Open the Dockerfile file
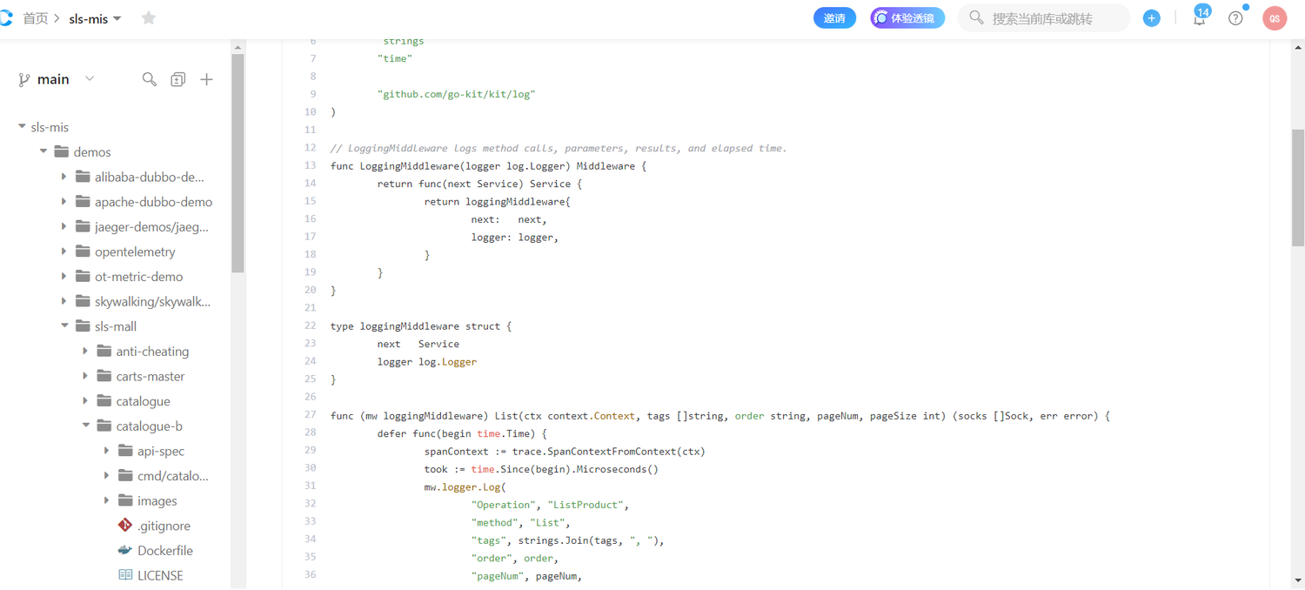The height and width of the screenshot is (590, 1305). click(165, 551)
